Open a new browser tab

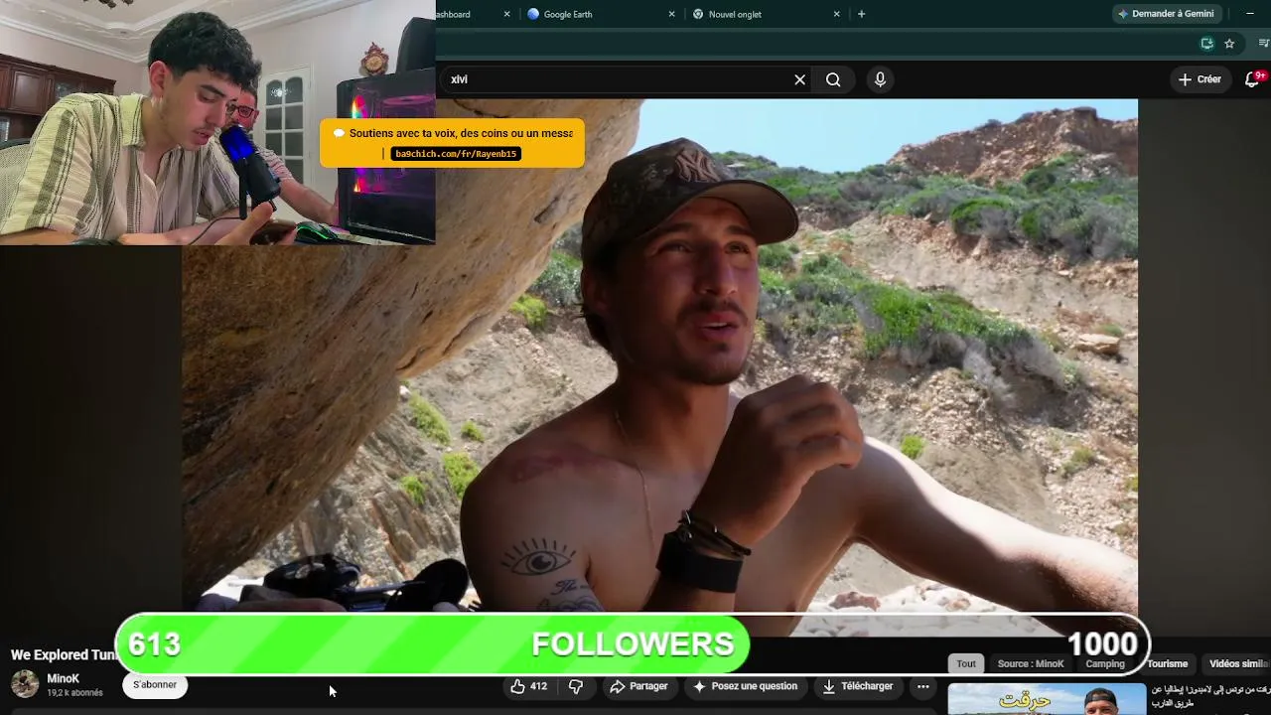coord(861,14)
